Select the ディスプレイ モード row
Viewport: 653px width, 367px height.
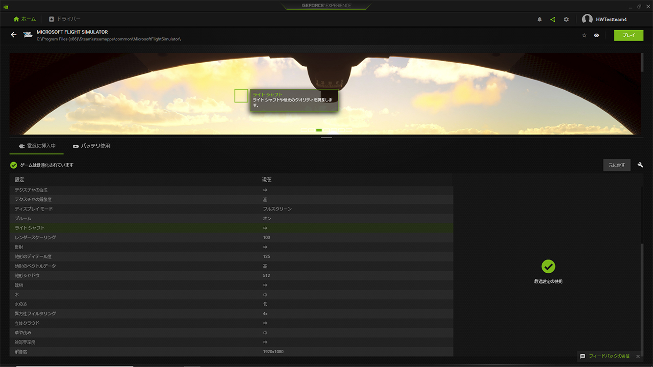[x=231, y=209]
